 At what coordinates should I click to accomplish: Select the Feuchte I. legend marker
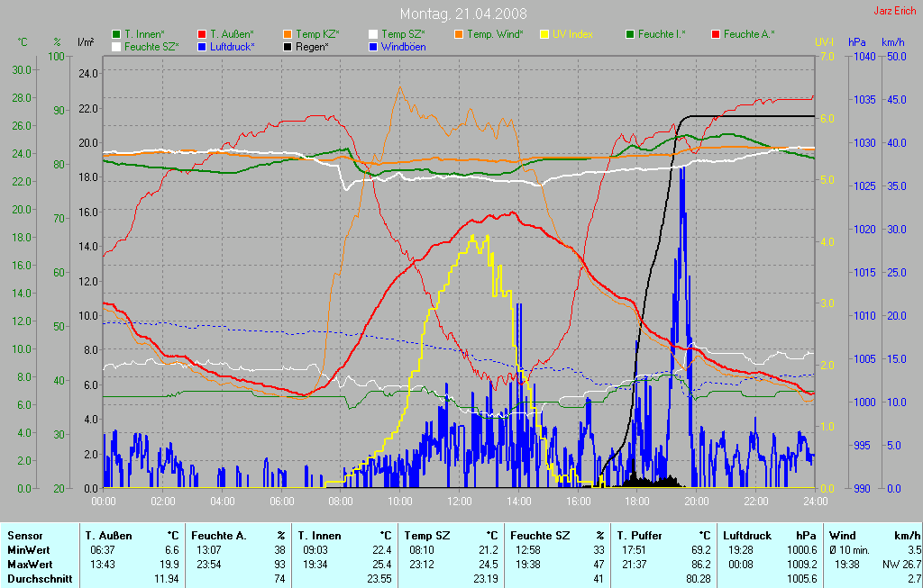click(630, 34)
